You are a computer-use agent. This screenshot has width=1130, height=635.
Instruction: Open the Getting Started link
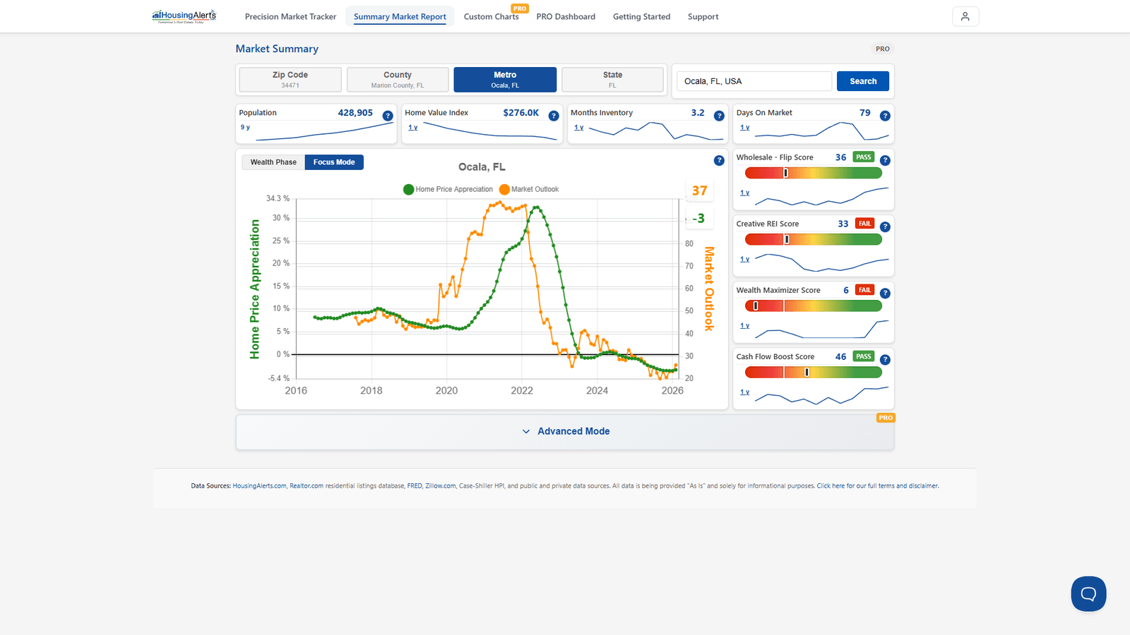[641, 17]
